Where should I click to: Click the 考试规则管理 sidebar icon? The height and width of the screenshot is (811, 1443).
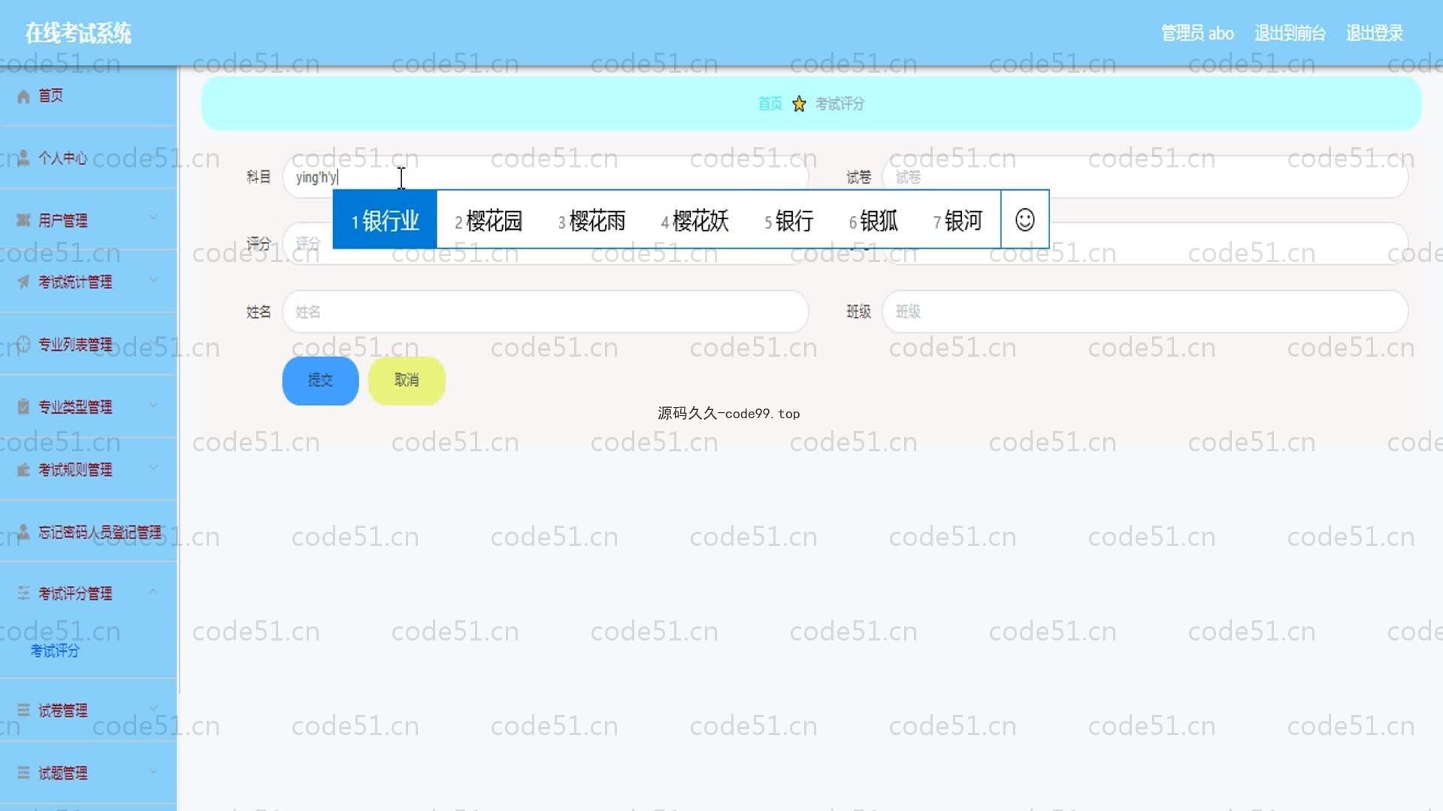coord(23,470)
